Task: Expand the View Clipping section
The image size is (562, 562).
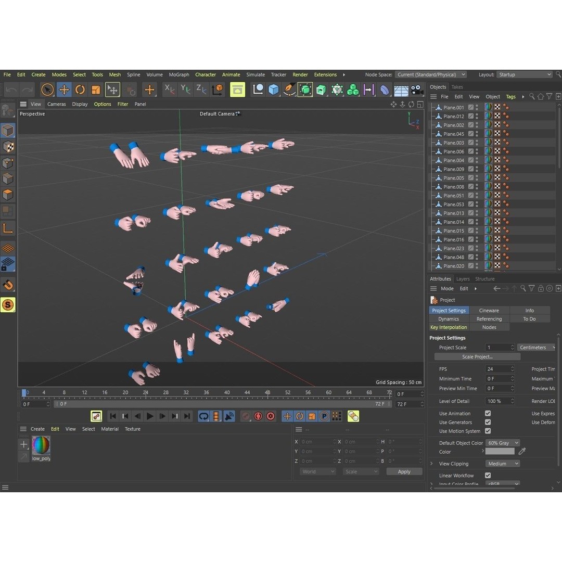Action: (x=432, y=463)
